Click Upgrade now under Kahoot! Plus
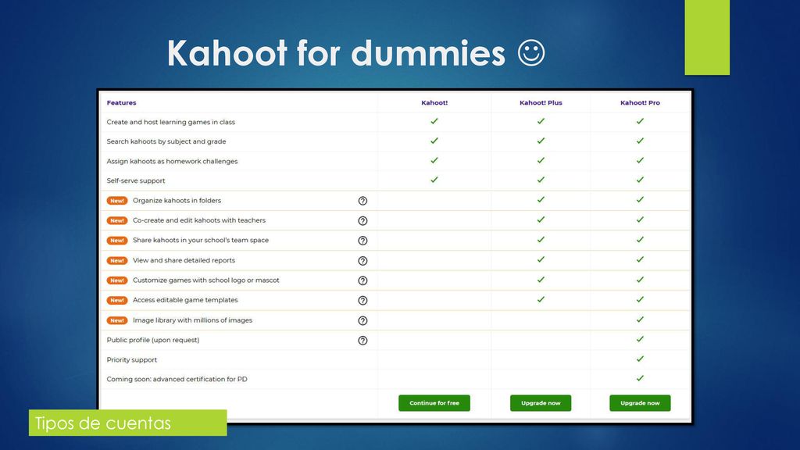This screenshot has height=450, width=800. pyautogui.click(x=541, y=403)
